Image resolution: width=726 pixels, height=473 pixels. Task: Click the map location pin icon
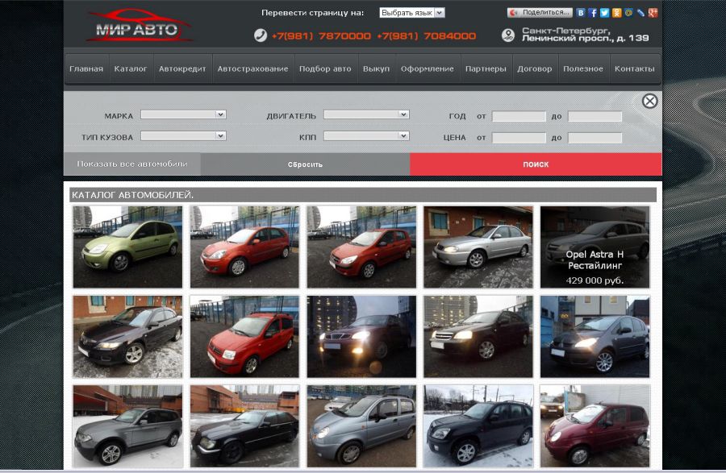click(x=508, y=35)
